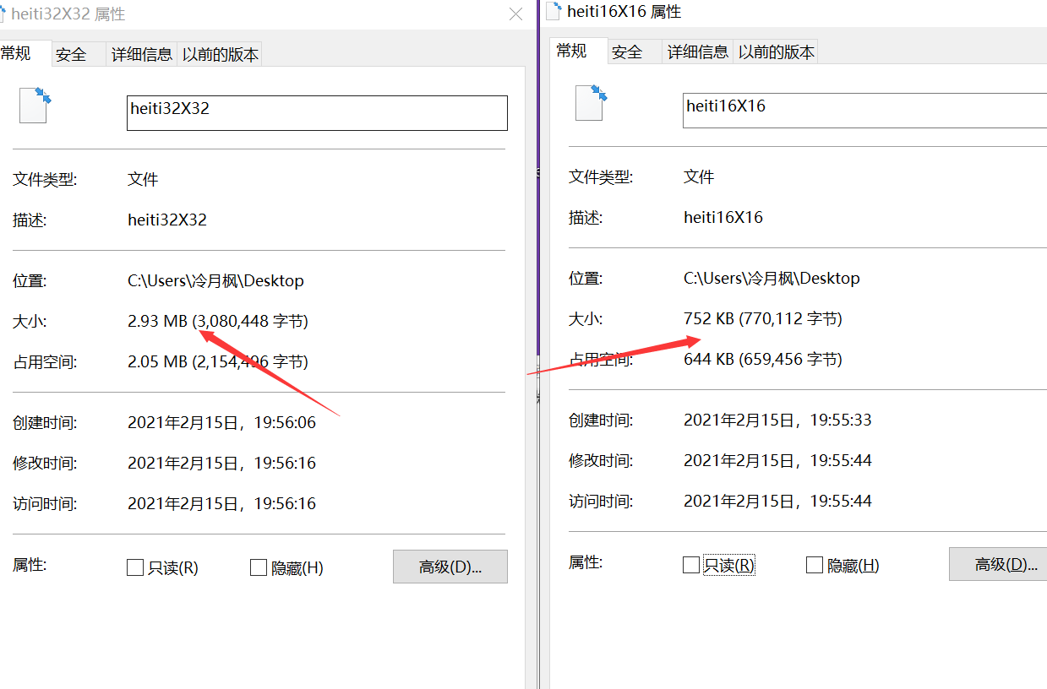Open 常规 tab in heiti16X16 window
Screen dimensions: 1047x689
[x=578, y=51]
